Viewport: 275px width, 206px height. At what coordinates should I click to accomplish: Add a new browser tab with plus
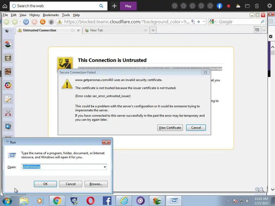click(153, 30)
